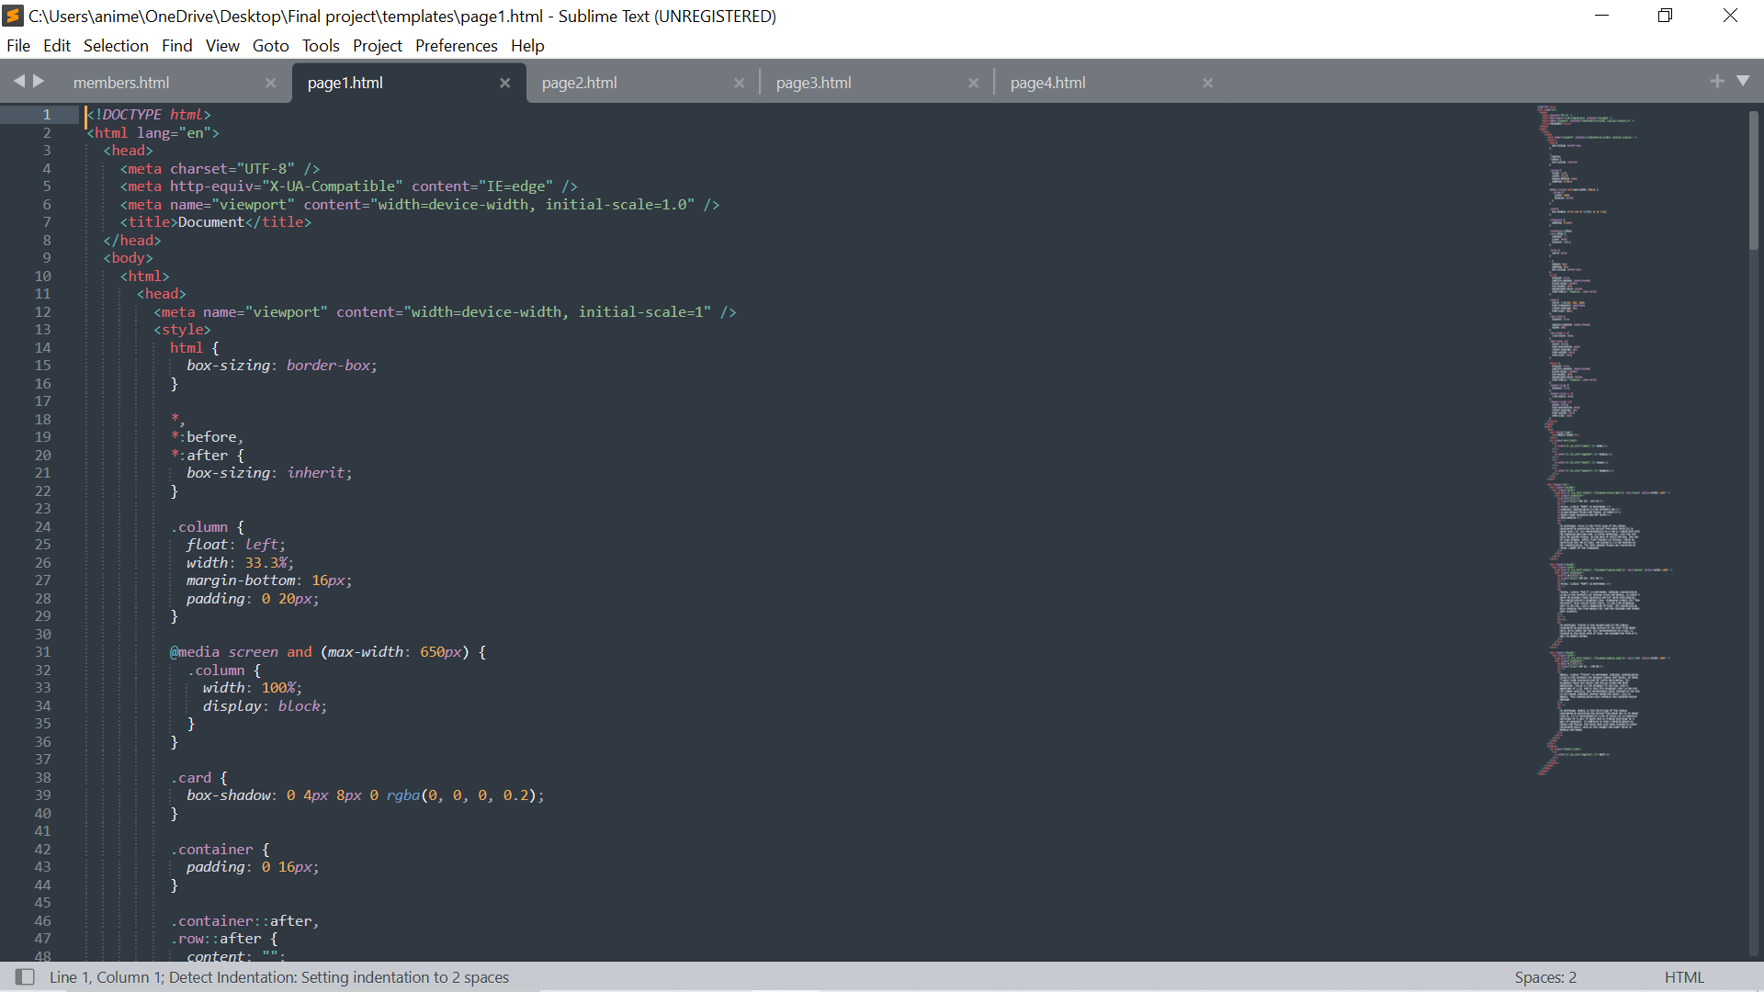
Task: Click the vertical scrollbar thumb
Action: [x=1753, y=179]
